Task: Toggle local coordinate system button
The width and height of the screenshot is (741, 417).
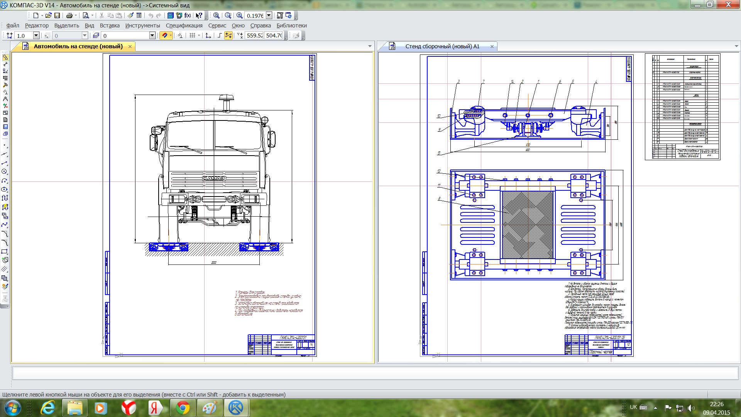Action: [208, 36]
